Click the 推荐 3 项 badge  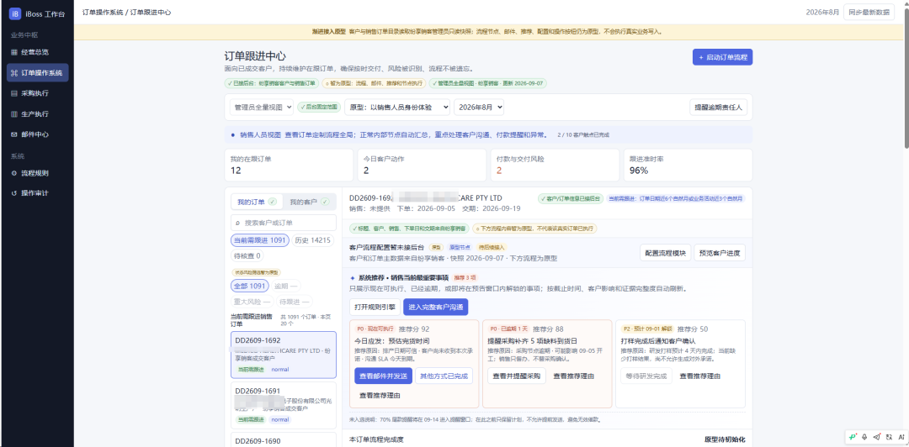click(464, 277)
